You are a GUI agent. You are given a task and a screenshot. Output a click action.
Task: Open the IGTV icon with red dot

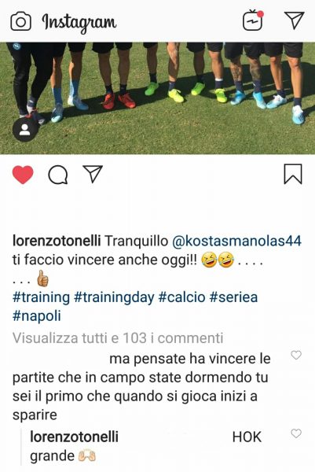click(253, 20)
